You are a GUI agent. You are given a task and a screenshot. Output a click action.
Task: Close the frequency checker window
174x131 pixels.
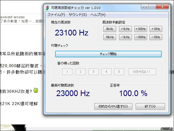162,7
